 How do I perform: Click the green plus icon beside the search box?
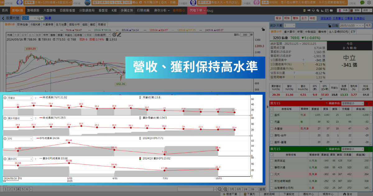pos(42,18)
